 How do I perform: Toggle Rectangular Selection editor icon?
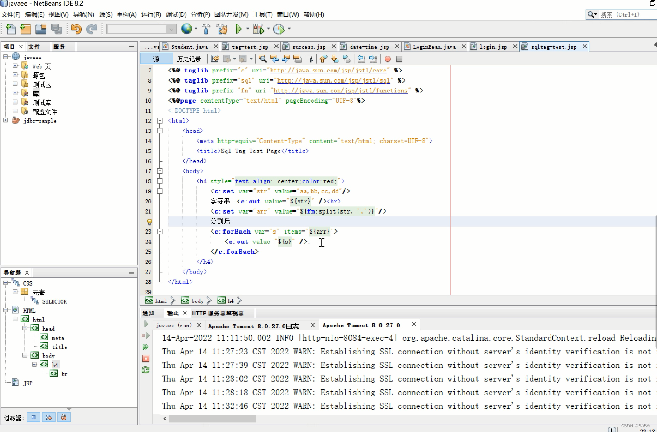(x=309, y=59)
